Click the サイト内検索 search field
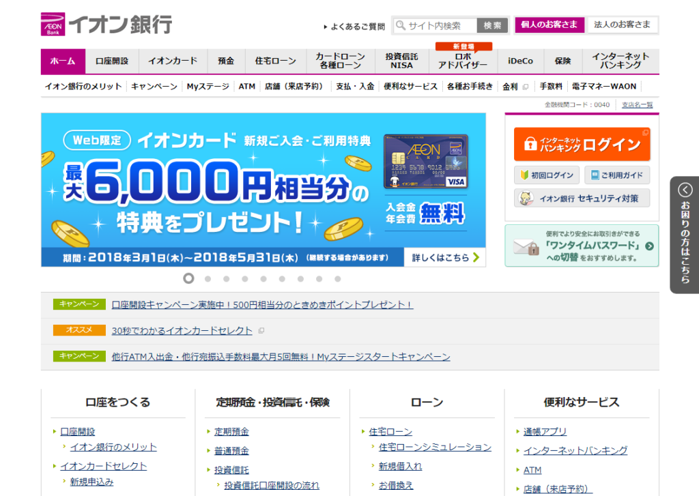 [x=435, y=25]
